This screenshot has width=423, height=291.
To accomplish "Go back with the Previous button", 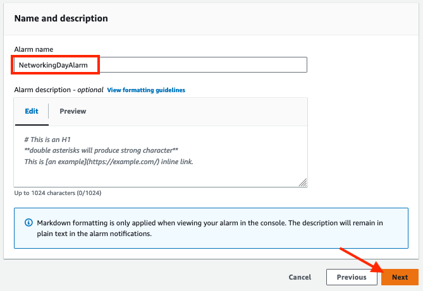I will pyautogui.click(x=351, y=277).
